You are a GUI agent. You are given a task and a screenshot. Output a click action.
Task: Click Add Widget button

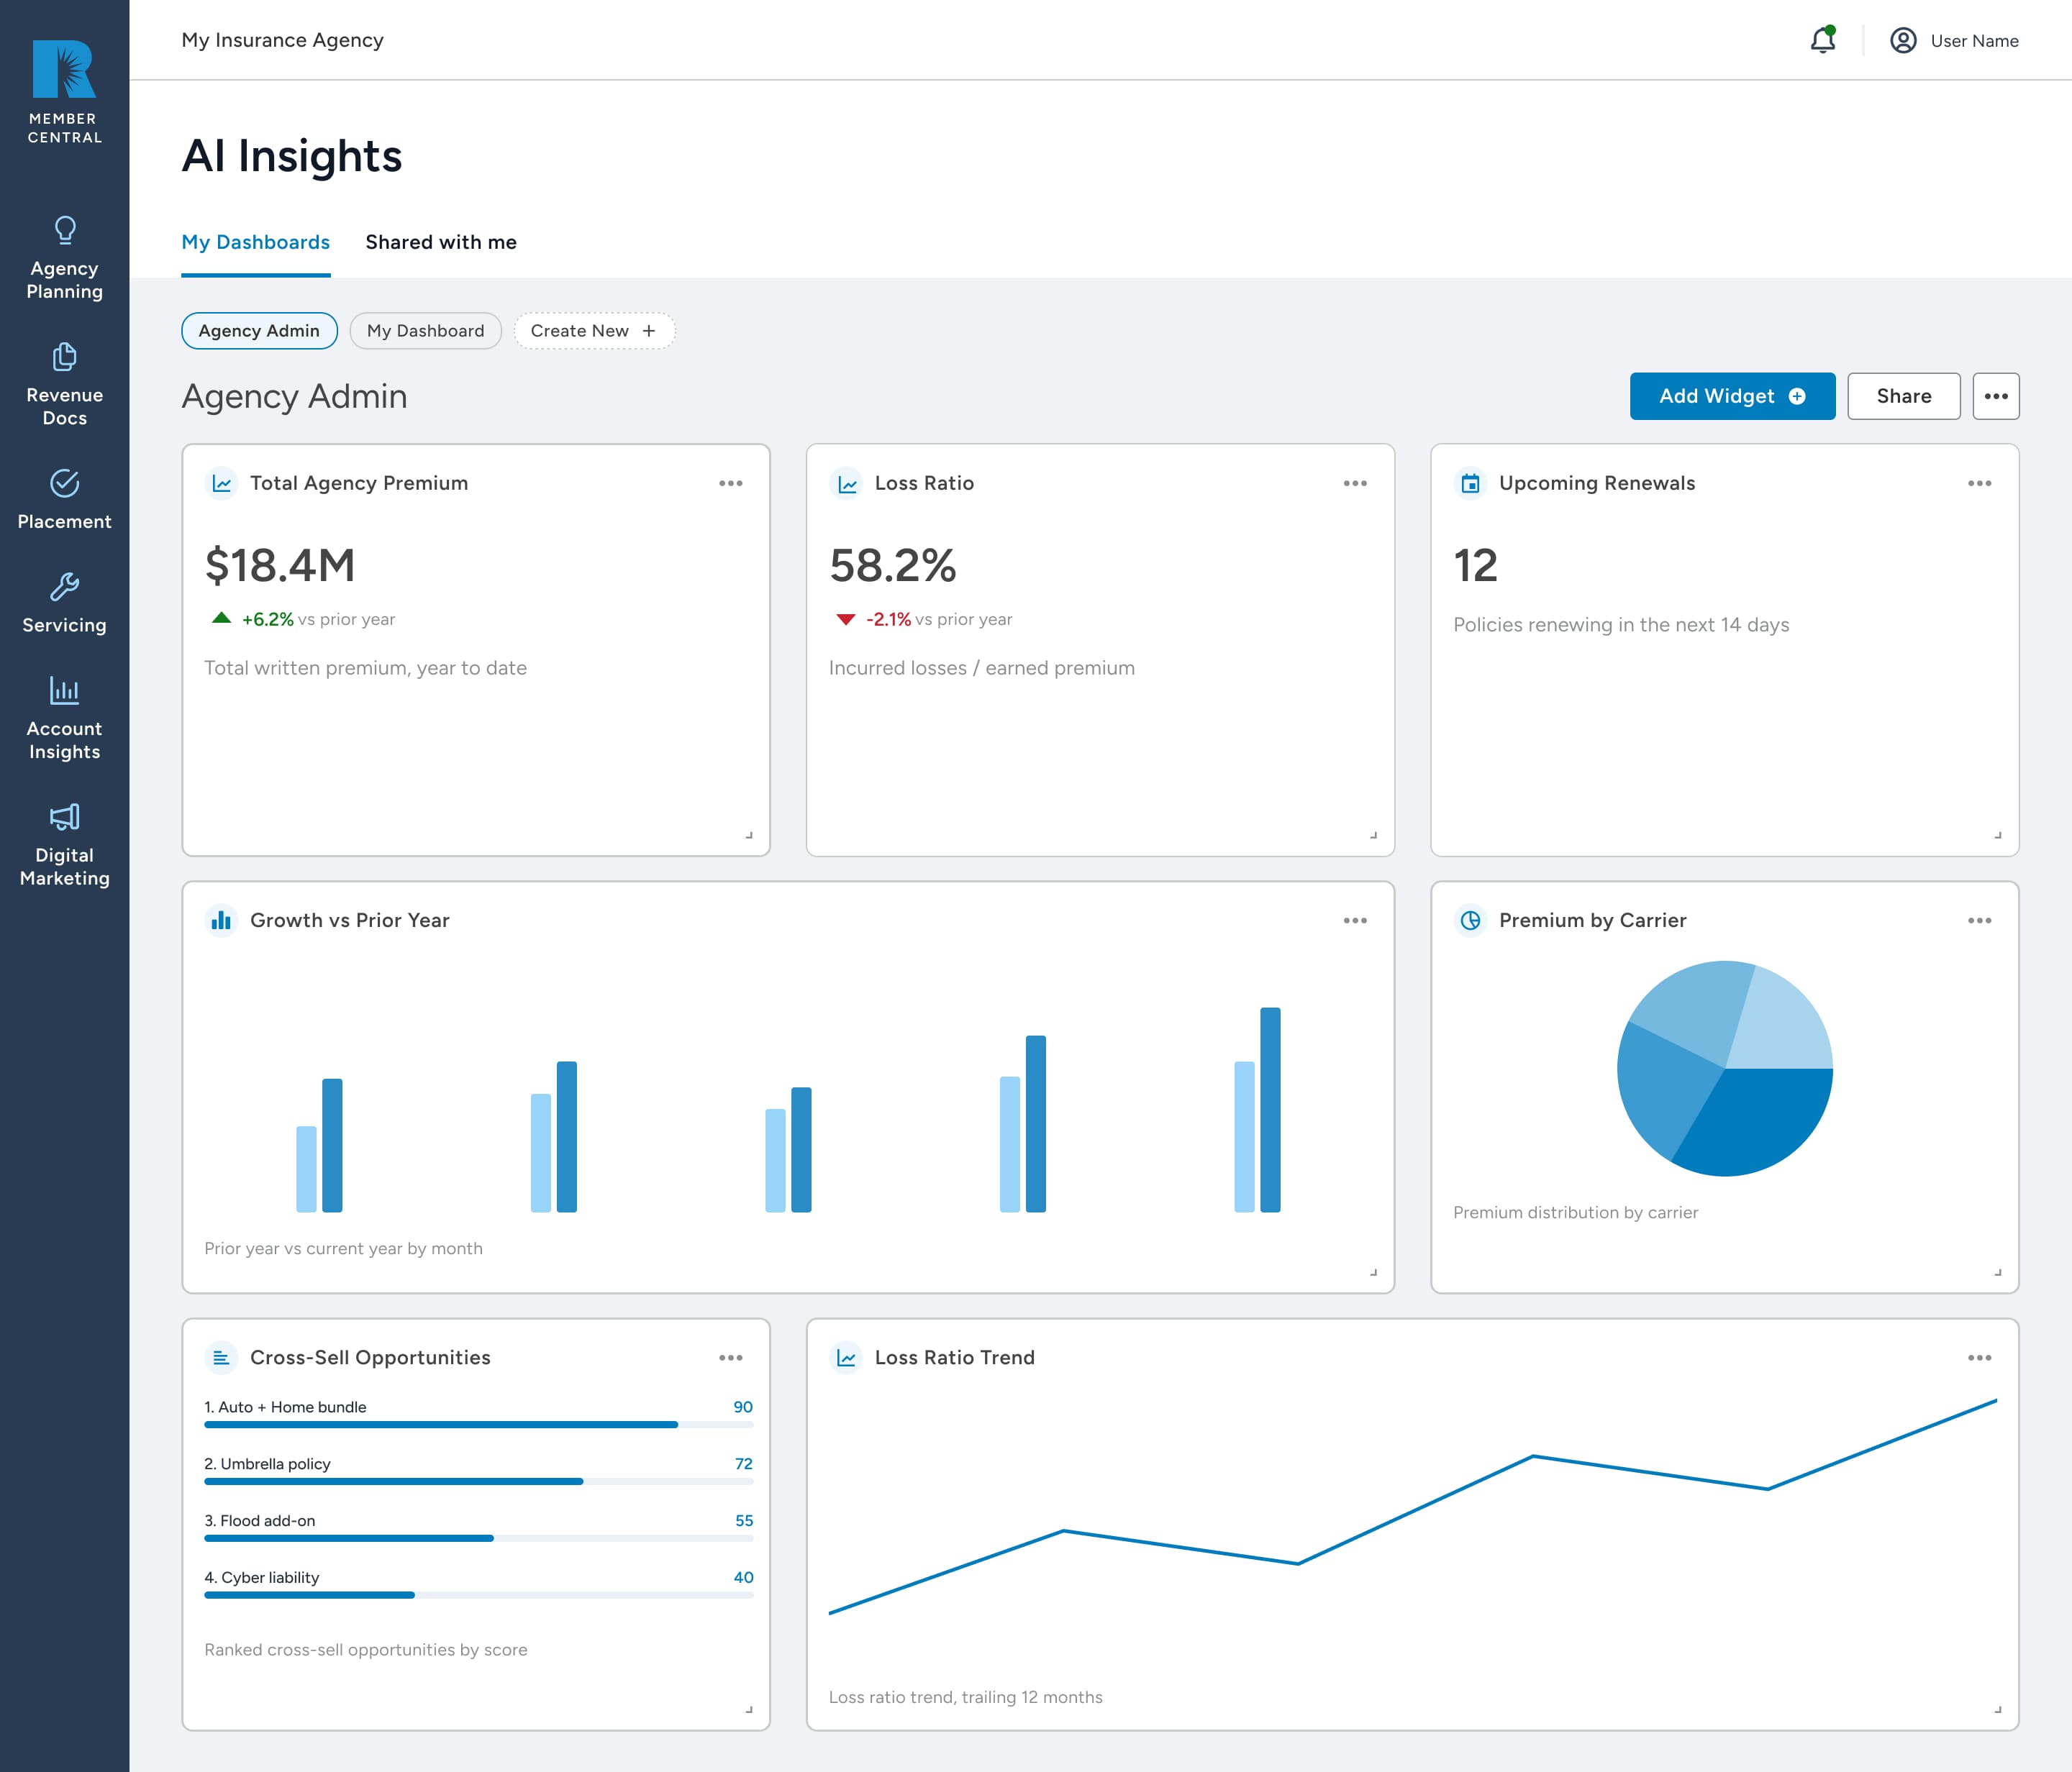tap(1732, 397)
